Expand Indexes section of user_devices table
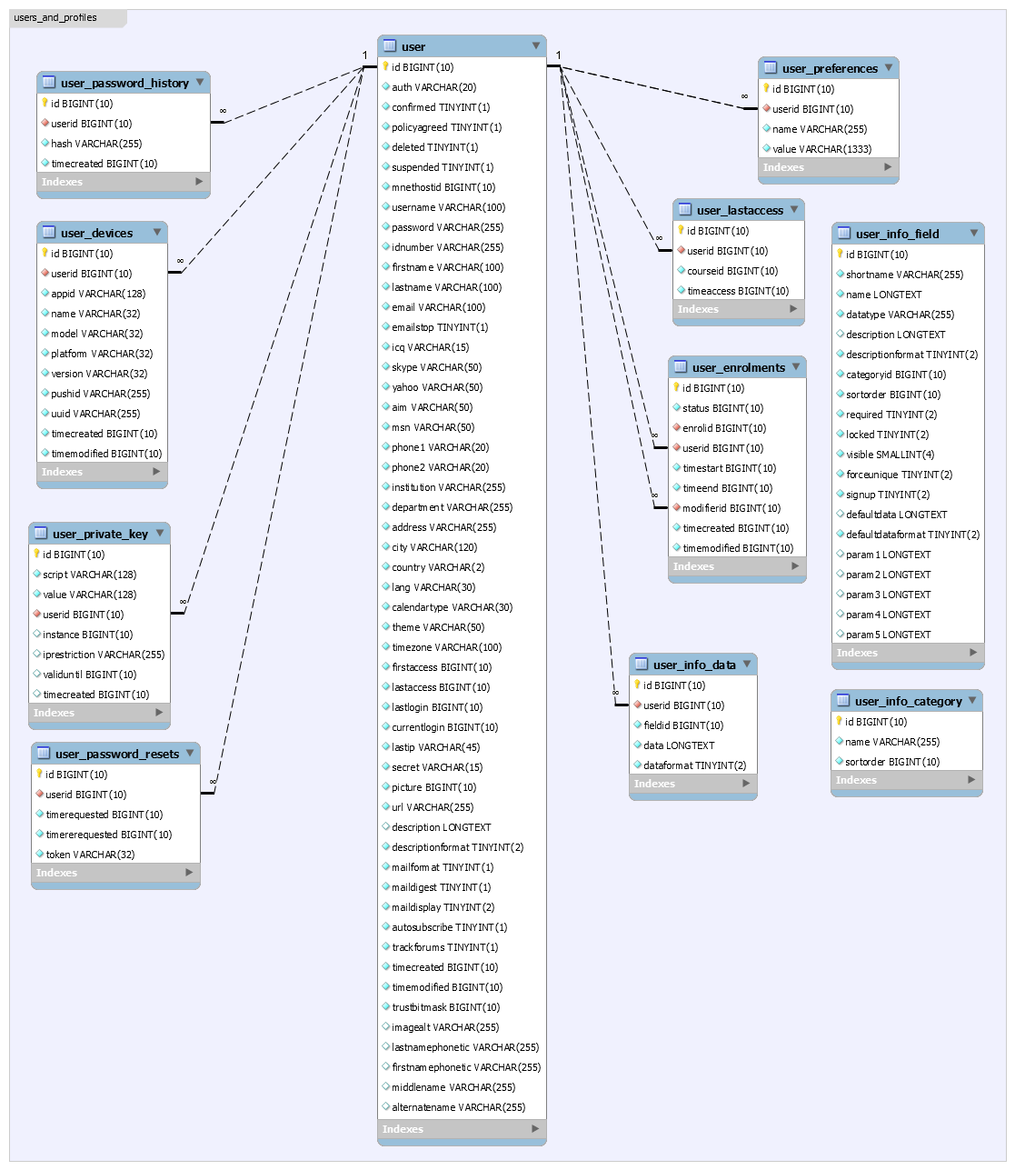Viewport: 1015px width, 1170px height. coord(156,472)
